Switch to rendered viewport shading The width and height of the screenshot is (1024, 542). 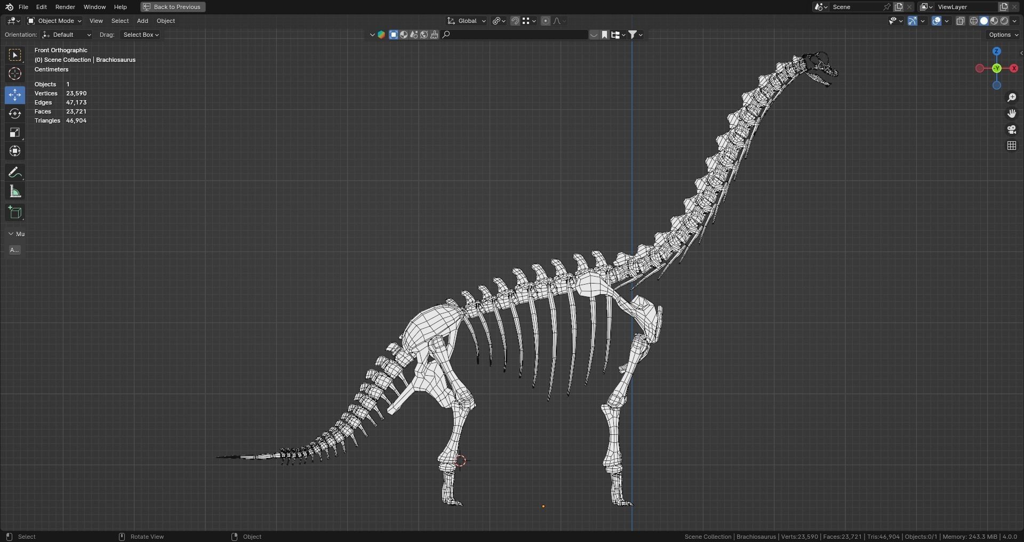(x=1004, y=21)
